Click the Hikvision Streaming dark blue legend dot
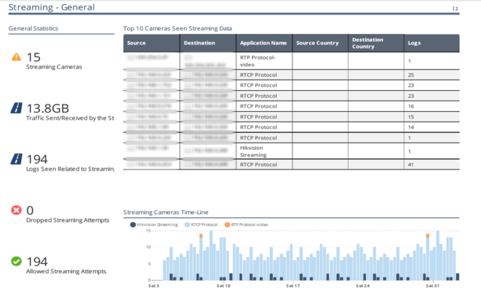481x292 pixels. coord(133,225)
